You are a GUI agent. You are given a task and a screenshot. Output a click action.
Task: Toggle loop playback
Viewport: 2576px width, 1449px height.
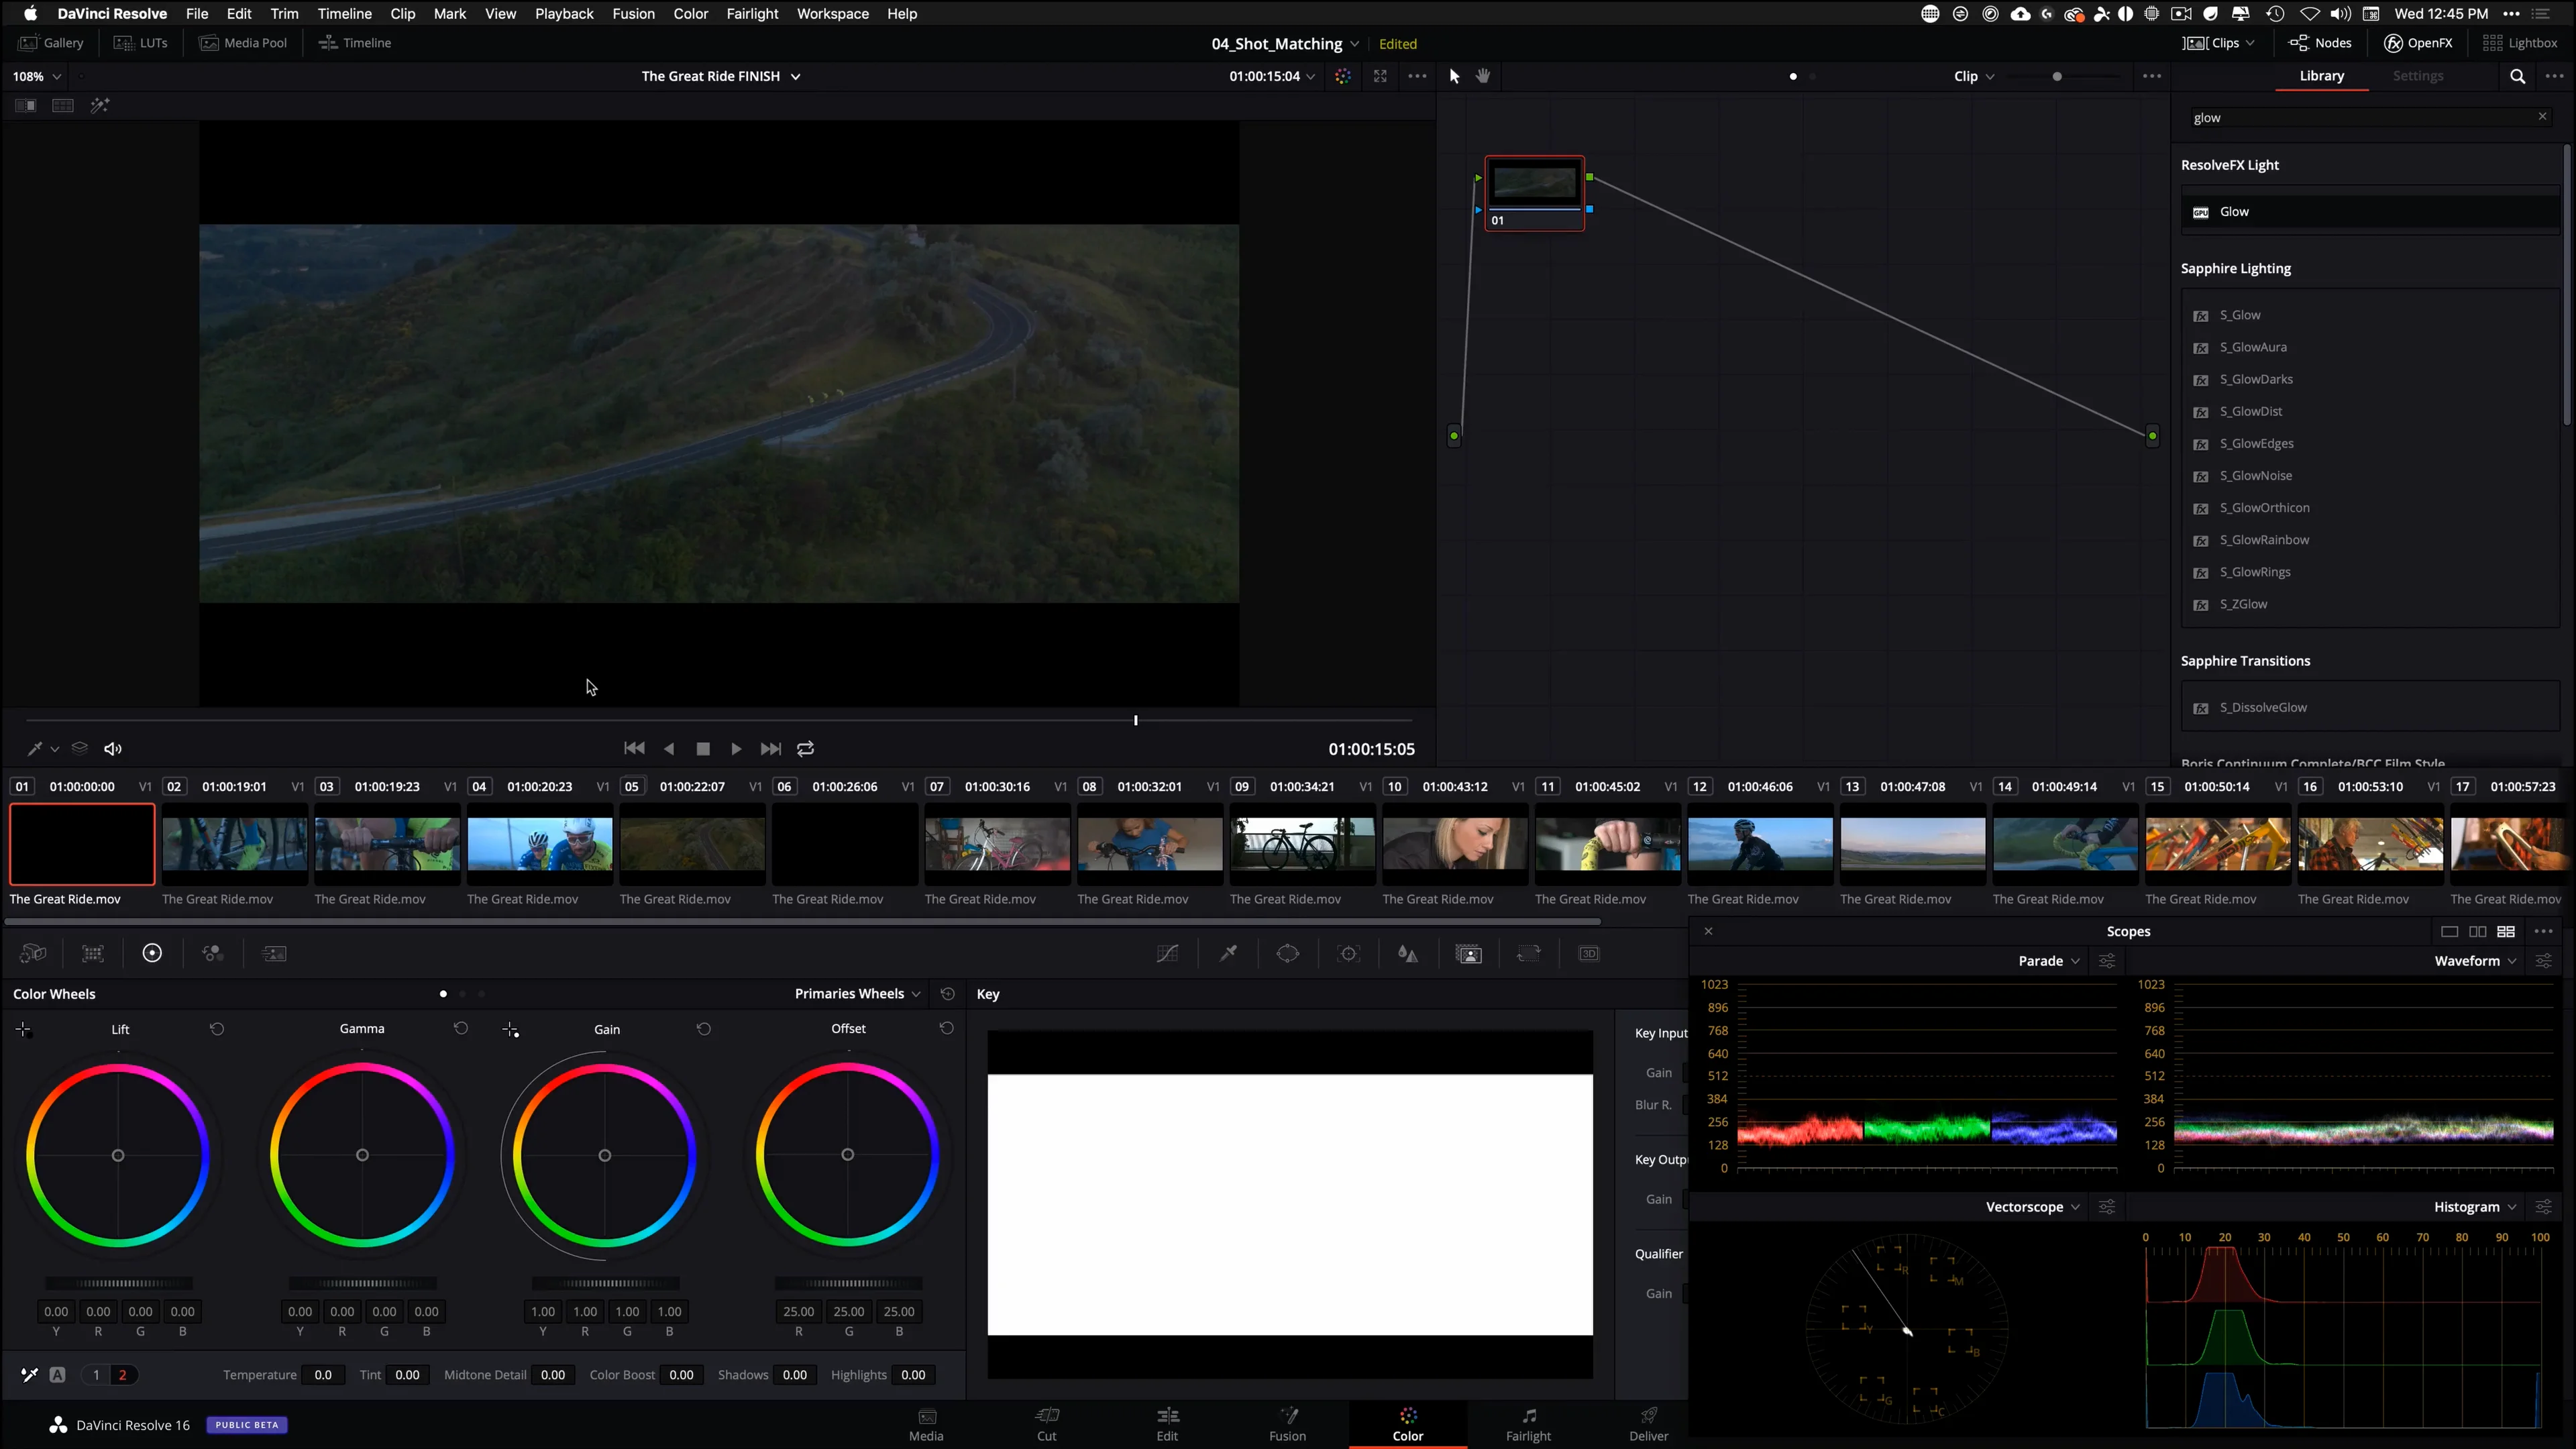pyautogui.click(x=805, y=748)
